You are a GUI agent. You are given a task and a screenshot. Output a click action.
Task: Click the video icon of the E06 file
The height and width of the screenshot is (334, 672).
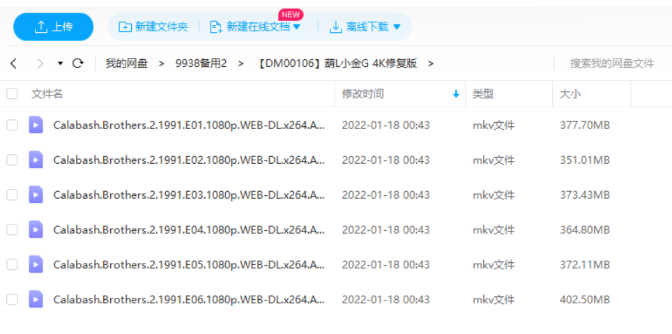(x=36, y=299)
